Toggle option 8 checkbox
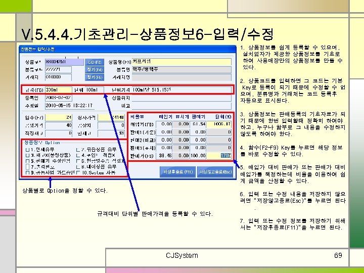 (x=78, y=167)
